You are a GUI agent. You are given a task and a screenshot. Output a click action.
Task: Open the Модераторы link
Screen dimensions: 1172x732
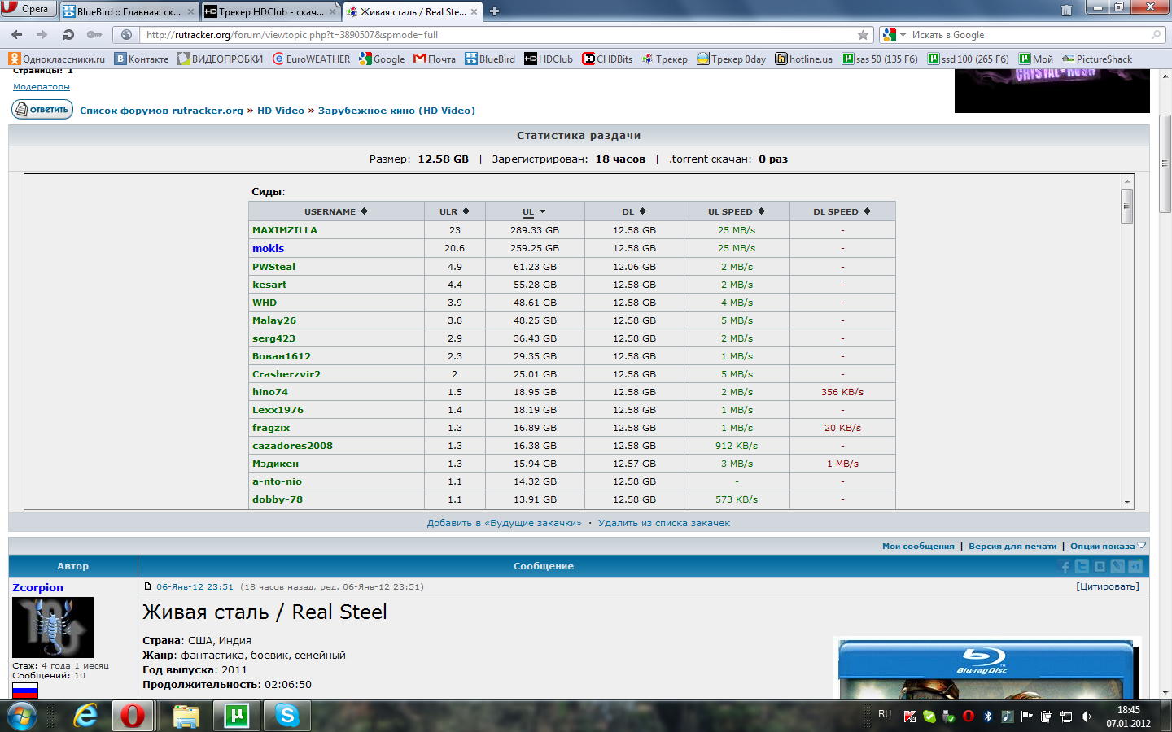click(x=42, y=86)
